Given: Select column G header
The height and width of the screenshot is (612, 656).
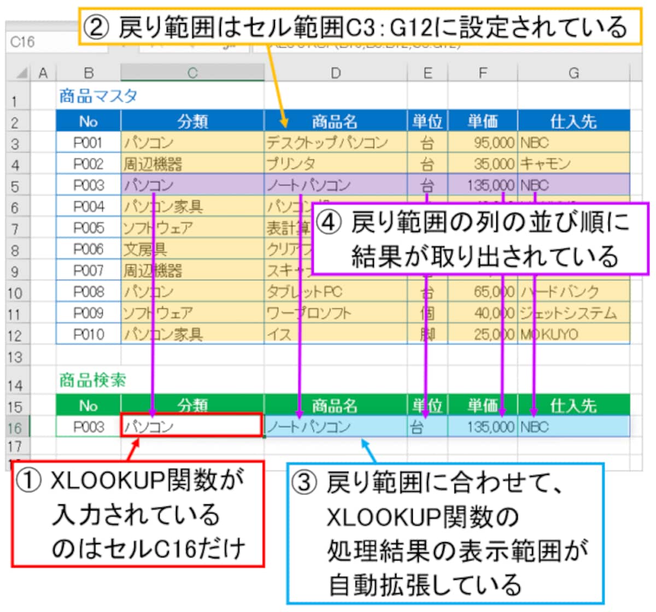Looking at the screenshot, I should click(x=574, y=73).
